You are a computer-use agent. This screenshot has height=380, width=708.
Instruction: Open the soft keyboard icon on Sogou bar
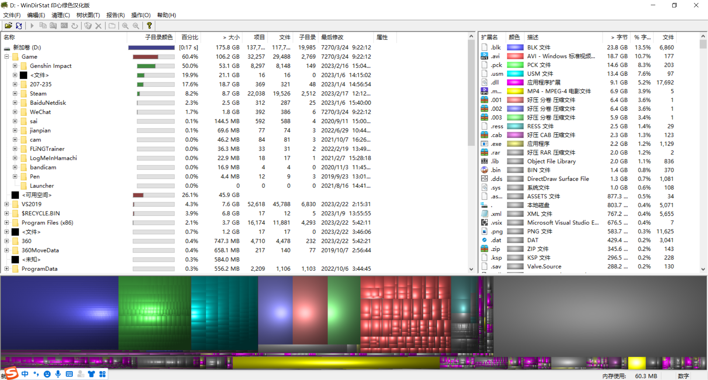click(69, 374)
